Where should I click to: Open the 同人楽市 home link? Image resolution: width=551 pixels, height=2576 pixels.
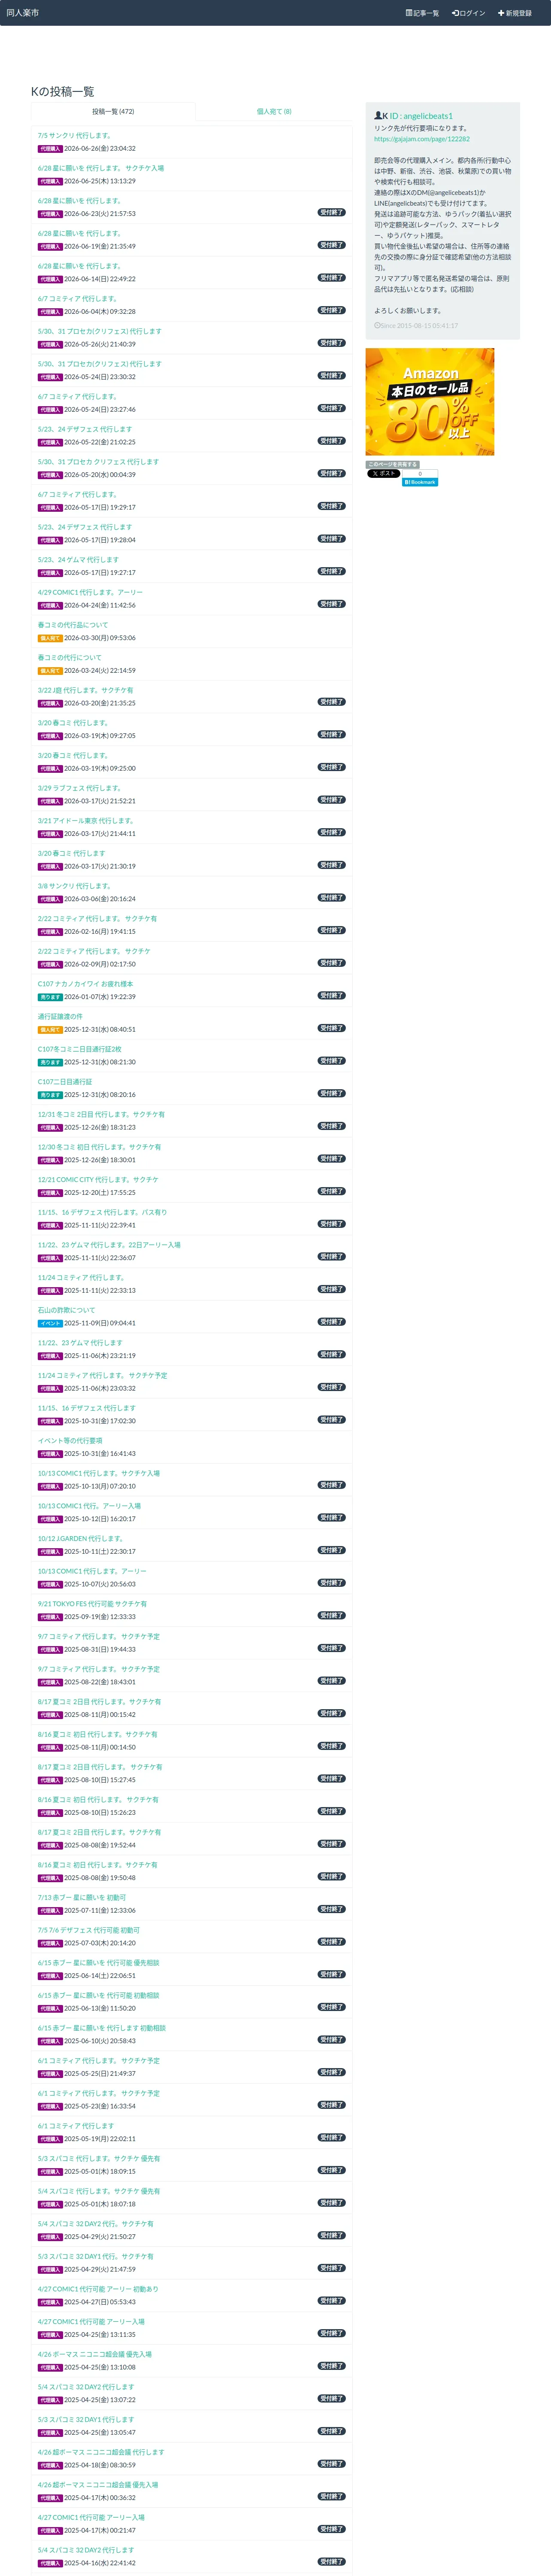click(23, 13)
